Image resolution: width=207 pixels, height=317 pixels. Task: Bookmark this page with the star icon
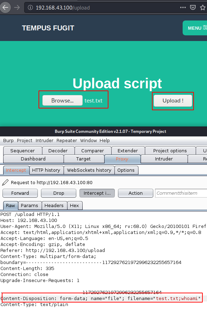(202, 7)
